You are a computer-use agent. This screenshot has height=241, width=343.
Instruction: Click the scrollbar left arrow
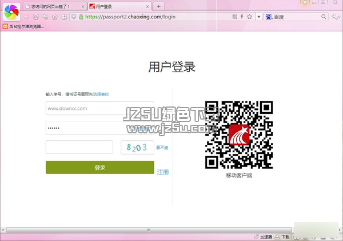click(3, 230)
